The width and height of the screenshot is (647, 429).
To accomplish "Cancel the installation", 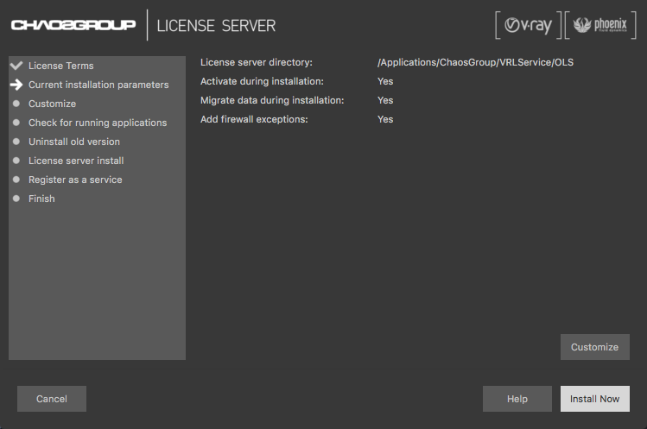I will pos(52,399).
